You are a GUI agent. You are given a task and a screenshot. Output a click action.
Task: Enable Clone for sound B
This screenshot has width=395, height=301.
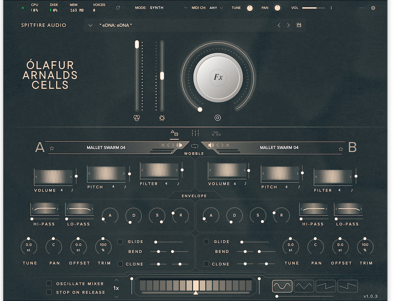[x=206, y=264]
